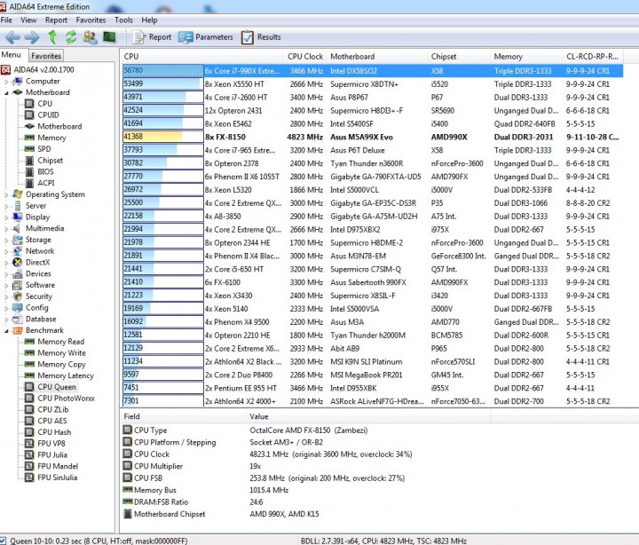Open the Report menu
Screen dimensions: 639x545
pos(56,20)
